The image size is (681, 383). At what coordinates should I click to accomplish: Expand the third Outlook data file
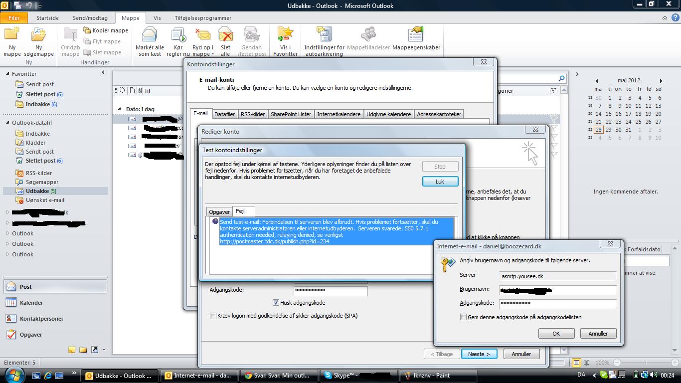7,254
